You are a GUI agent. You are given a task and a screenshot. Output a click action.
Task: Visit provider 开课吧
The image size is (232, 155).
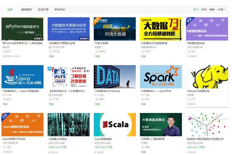144,143
